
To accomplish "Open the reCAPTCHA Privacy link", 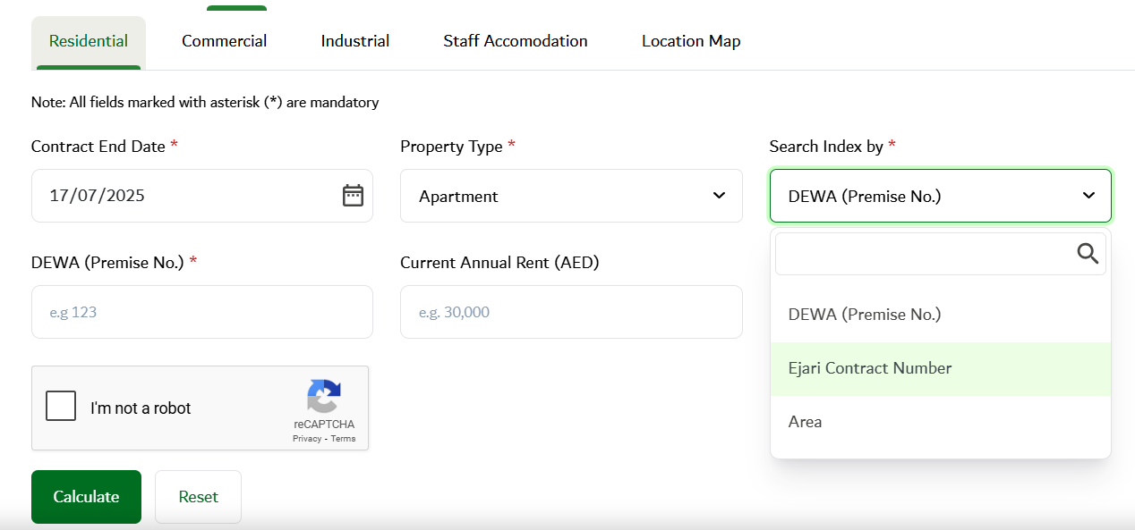I will point(306,439).
